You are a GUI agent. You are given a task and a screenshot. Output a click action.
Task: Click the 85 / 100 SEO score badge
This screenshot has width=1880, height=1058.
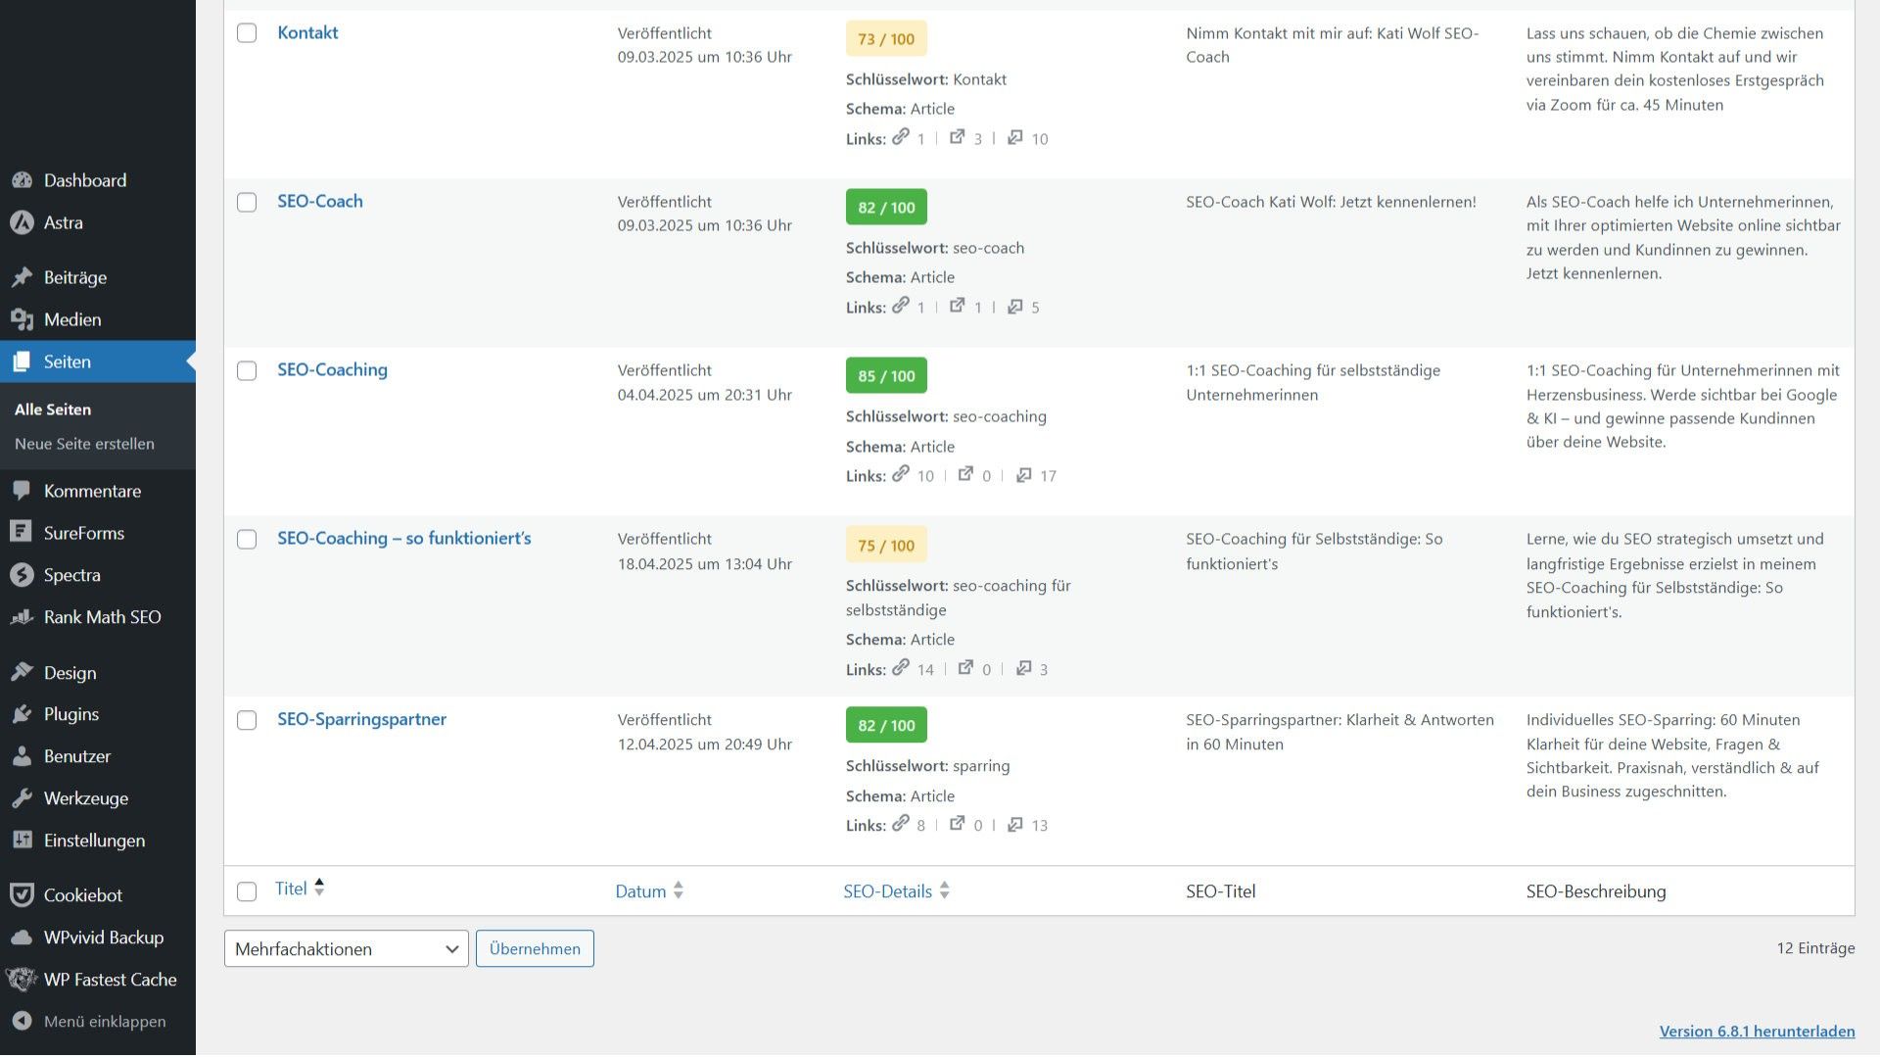coord(886,376)
